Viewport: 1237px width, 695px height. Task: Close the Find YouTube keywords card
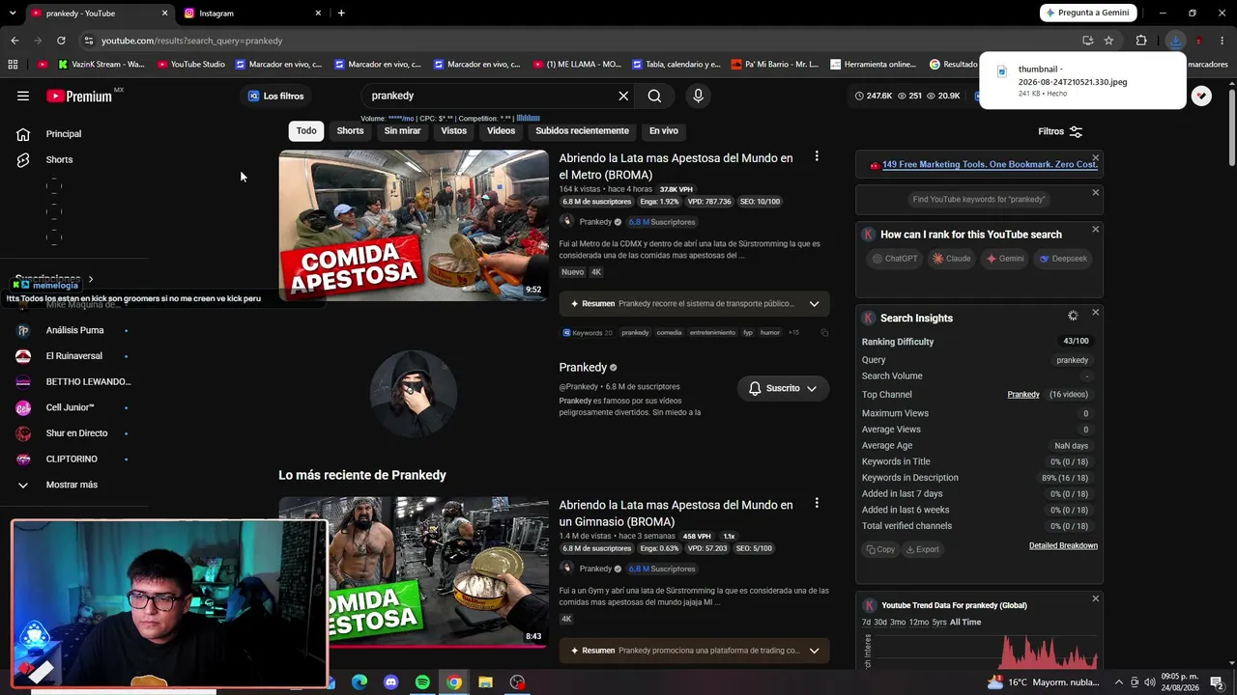(x=1095, y=192)
